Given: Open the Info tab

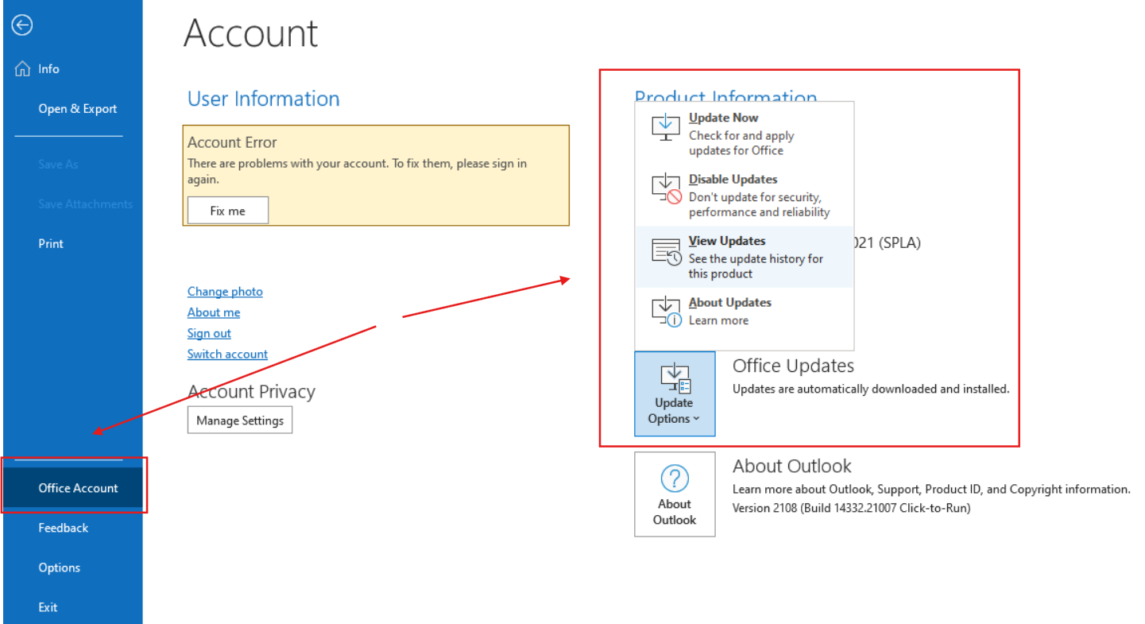Looking at the screenshot, I should [72, 69].
